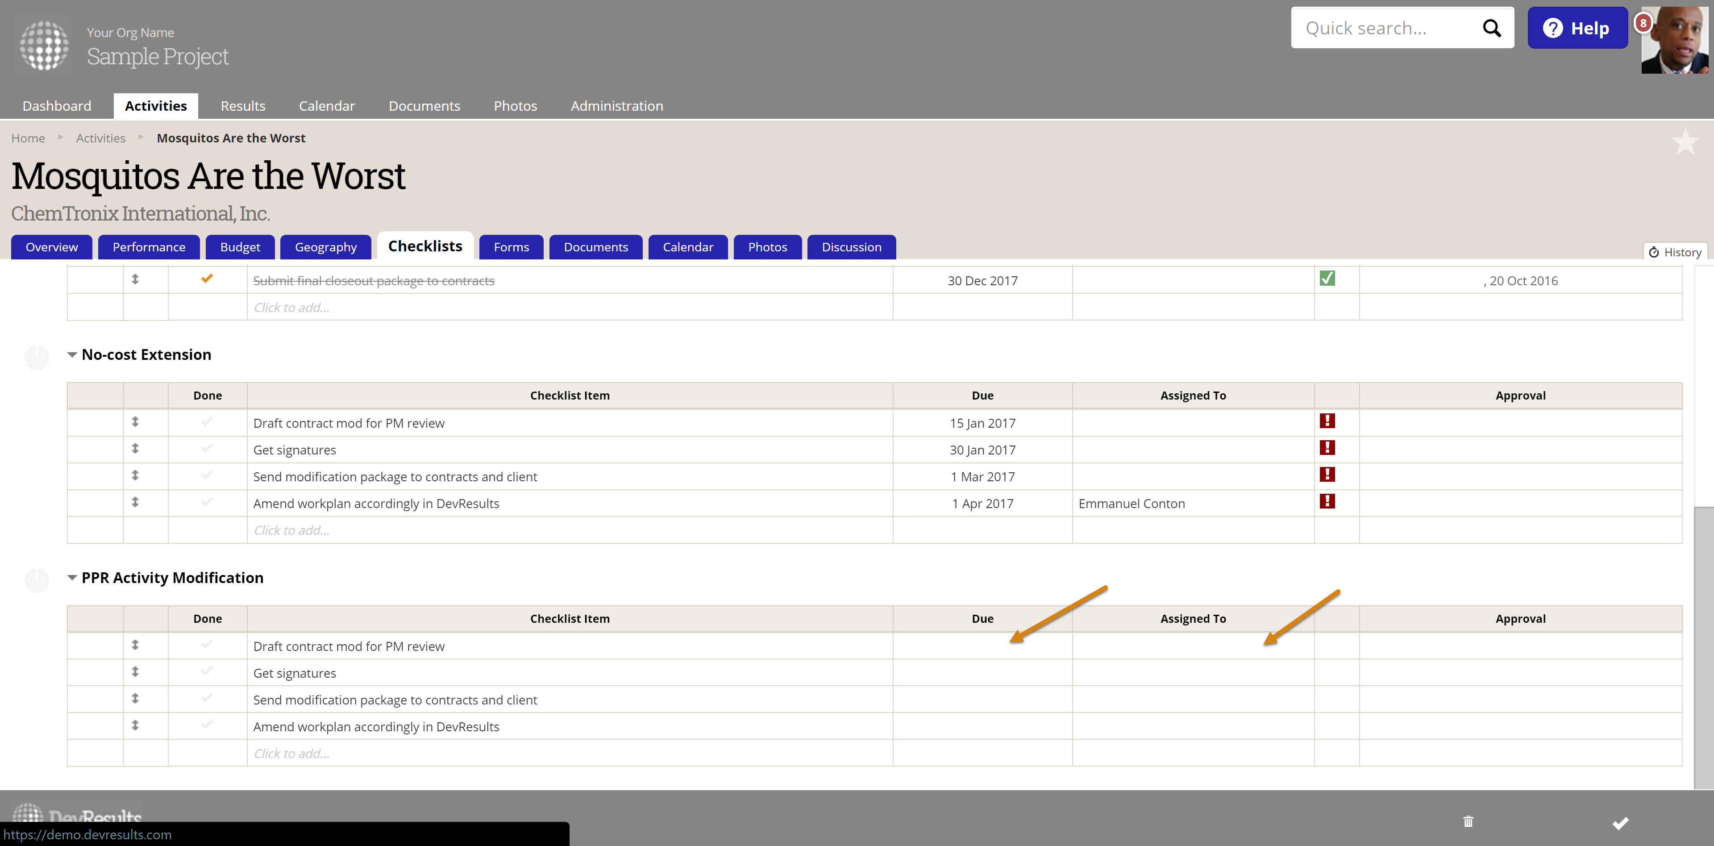Collapse the No-cost Extension checklist

coord(72,355)
